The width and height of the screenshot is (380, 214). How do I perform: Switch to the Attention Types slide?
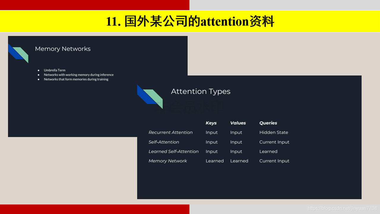tap(200, 91)
